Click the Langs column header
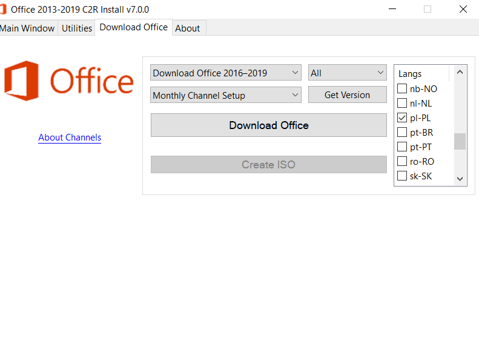Viewport: 479px width, 338px height. tap(422, 74)
